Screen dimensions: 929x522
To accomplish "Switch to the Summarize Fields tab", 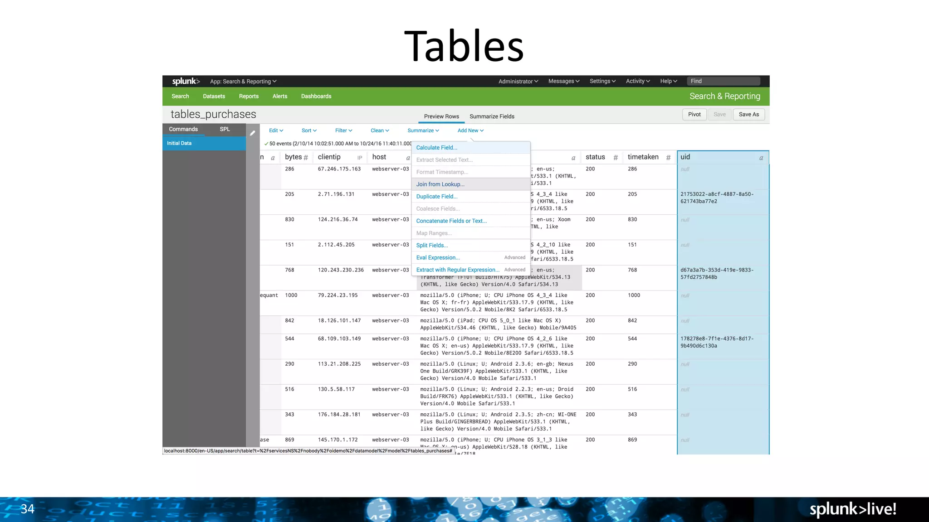I will point(492,116).
